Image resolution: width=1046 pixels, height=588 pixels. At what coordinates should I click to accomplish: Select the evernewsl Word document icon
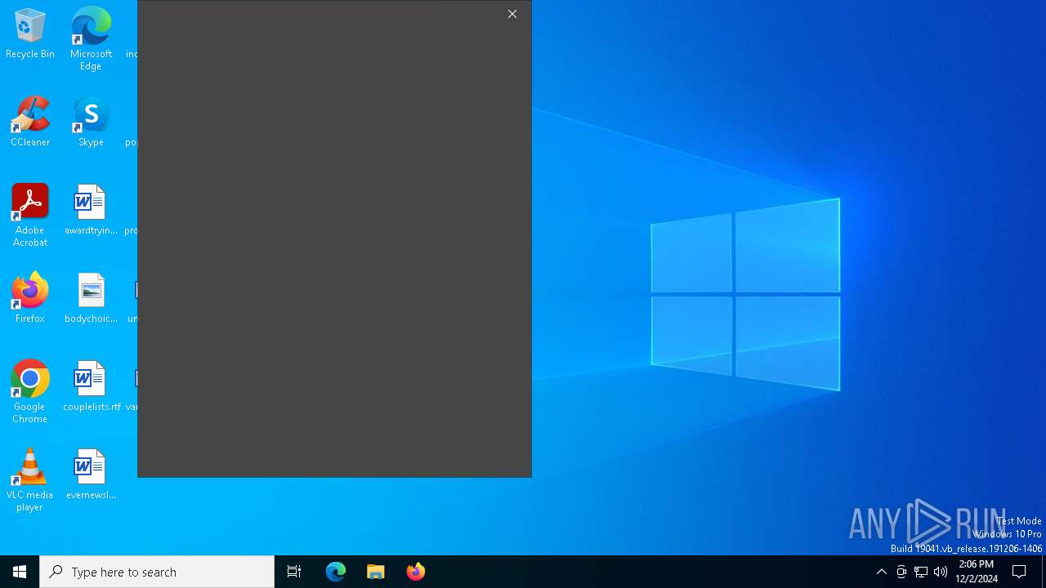pyautogui.click(x=91, y=474)
